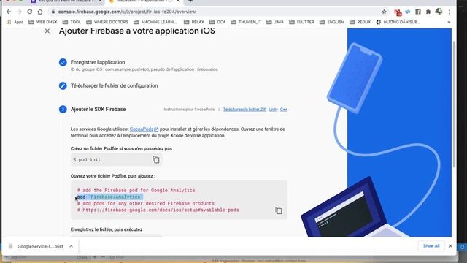Select Enregistrer l'application step
Viewport: 467px width, 263px height.
click(98, 62)
